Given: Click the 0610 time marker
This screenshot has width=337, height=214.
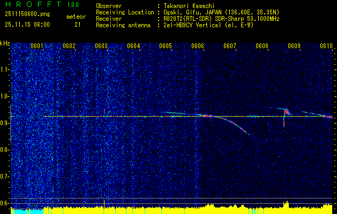Looking at the screenshot, I should click(326, 45).
